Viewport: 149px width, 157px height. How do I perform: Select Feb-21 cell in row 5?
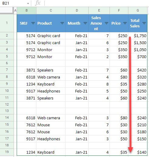point(77,57)
